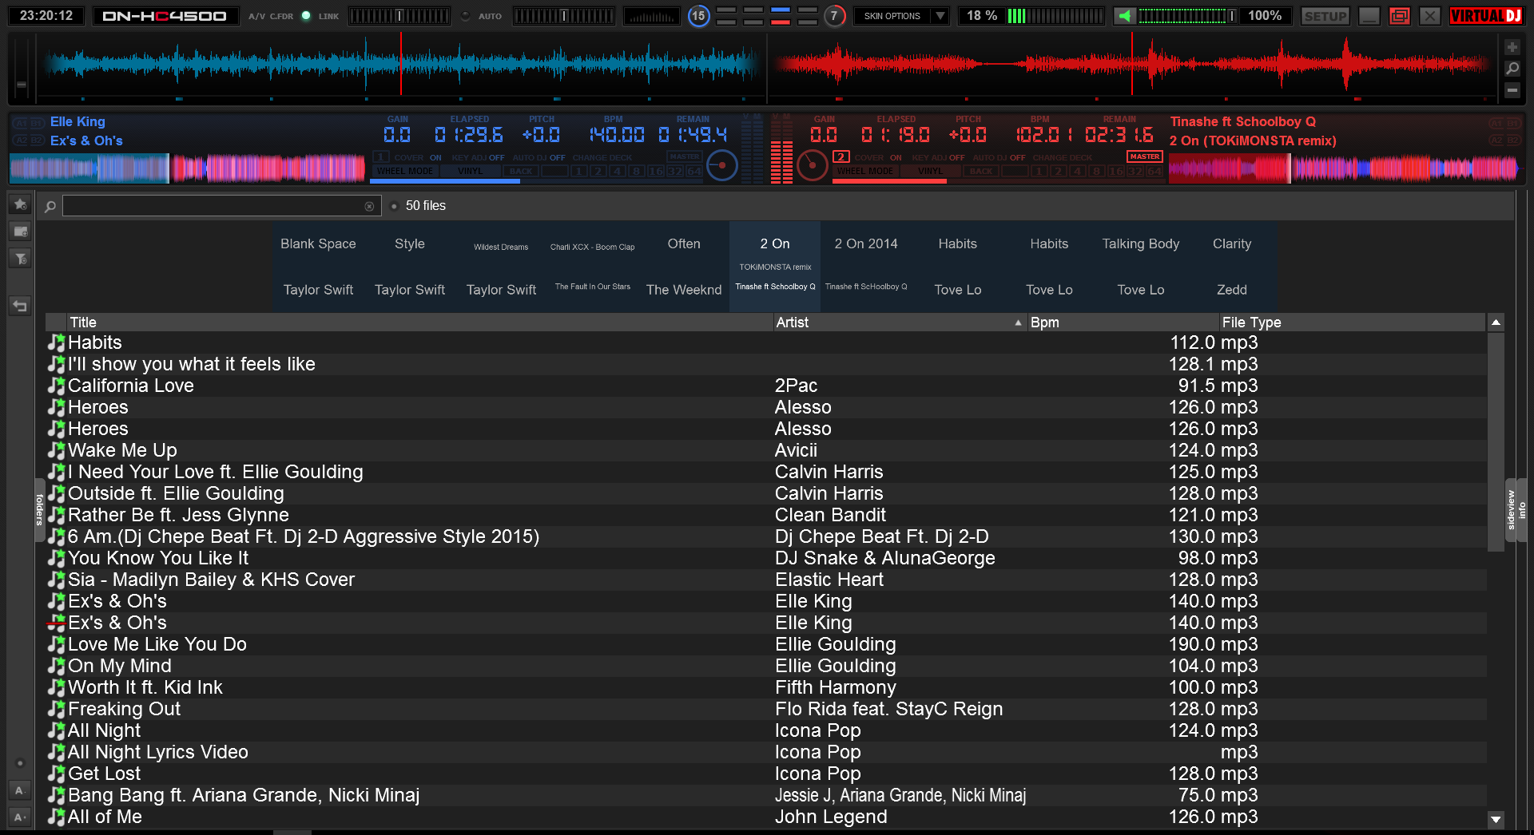1534x835 pixels.
Task: Click the back arrow sidebar icon
Action: tap(20, 306)
